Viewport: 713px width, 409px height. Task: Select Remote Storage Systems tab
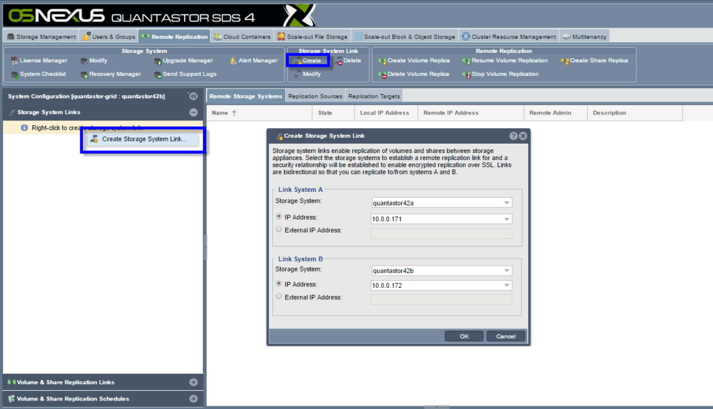(x=246, y=97)
